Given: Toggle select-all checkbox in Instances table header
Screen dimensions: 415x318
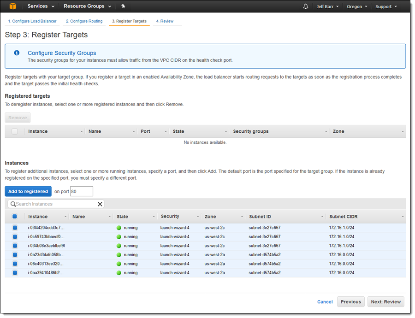Looking at the screenshot, I should [x=15, y=217].
